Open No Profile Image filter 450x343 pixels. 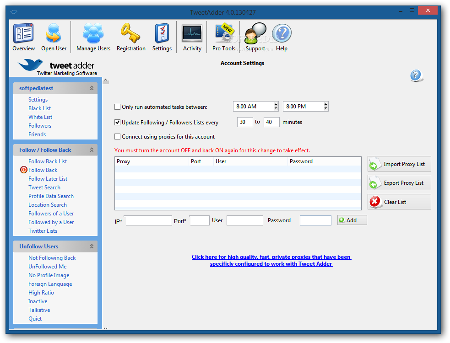tap(49, 275)
